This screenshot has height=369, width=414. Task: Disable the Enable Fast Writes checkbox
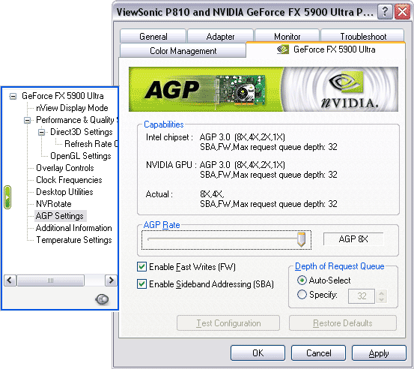(141, 267)
